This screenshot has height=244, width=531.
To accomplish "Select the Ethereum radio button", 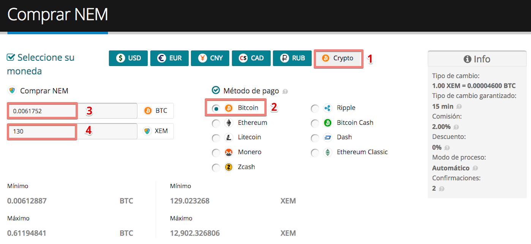I will (216, 123).
